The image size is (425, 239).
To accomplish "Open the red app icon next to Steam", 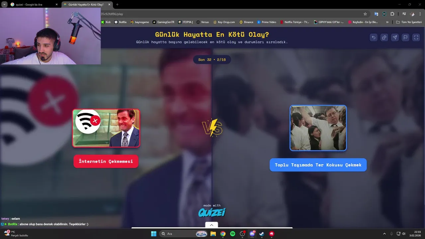I will click(272, 234).
